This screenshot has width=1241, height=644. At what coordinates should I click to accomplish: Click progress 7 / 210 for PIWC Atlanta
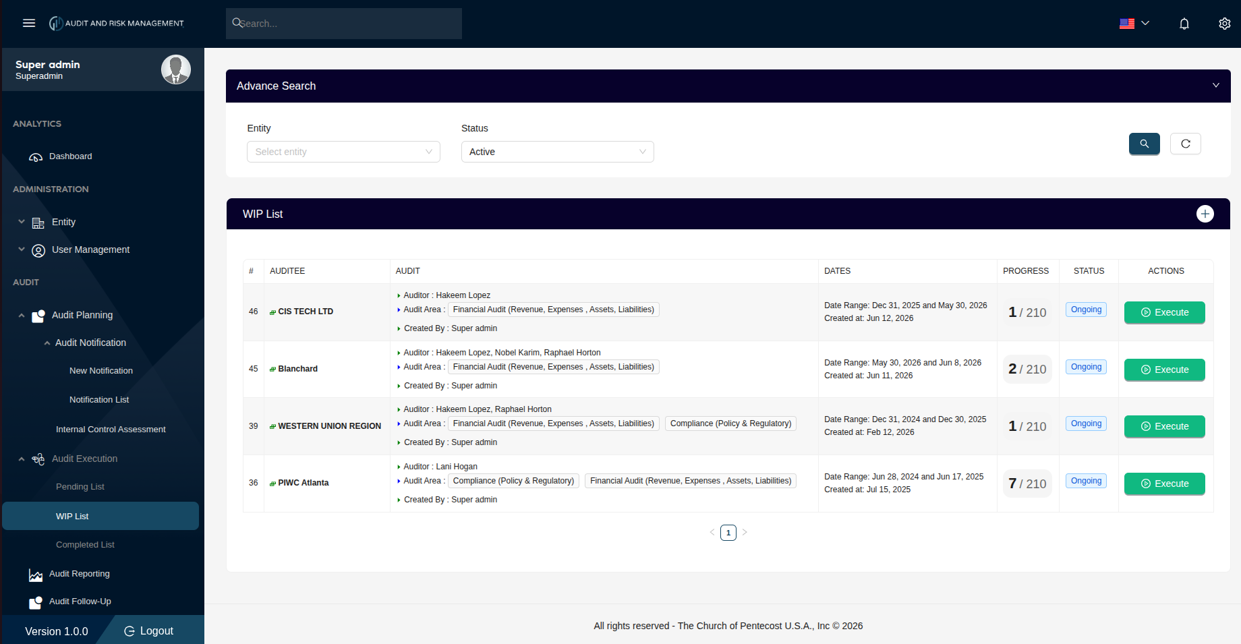[x=1027, y=484]
